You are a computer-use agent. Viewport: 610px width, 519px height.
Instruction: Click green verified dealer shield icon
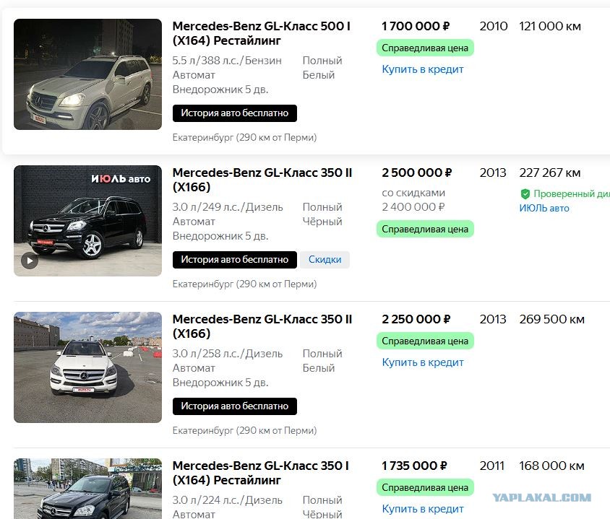[525, 193]
